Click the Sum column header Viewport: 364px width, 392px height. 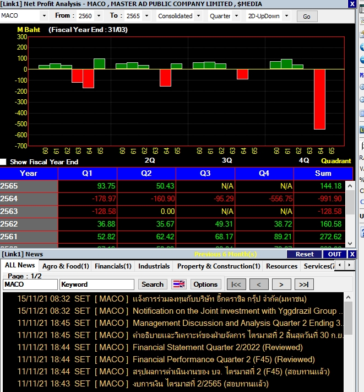323,174
